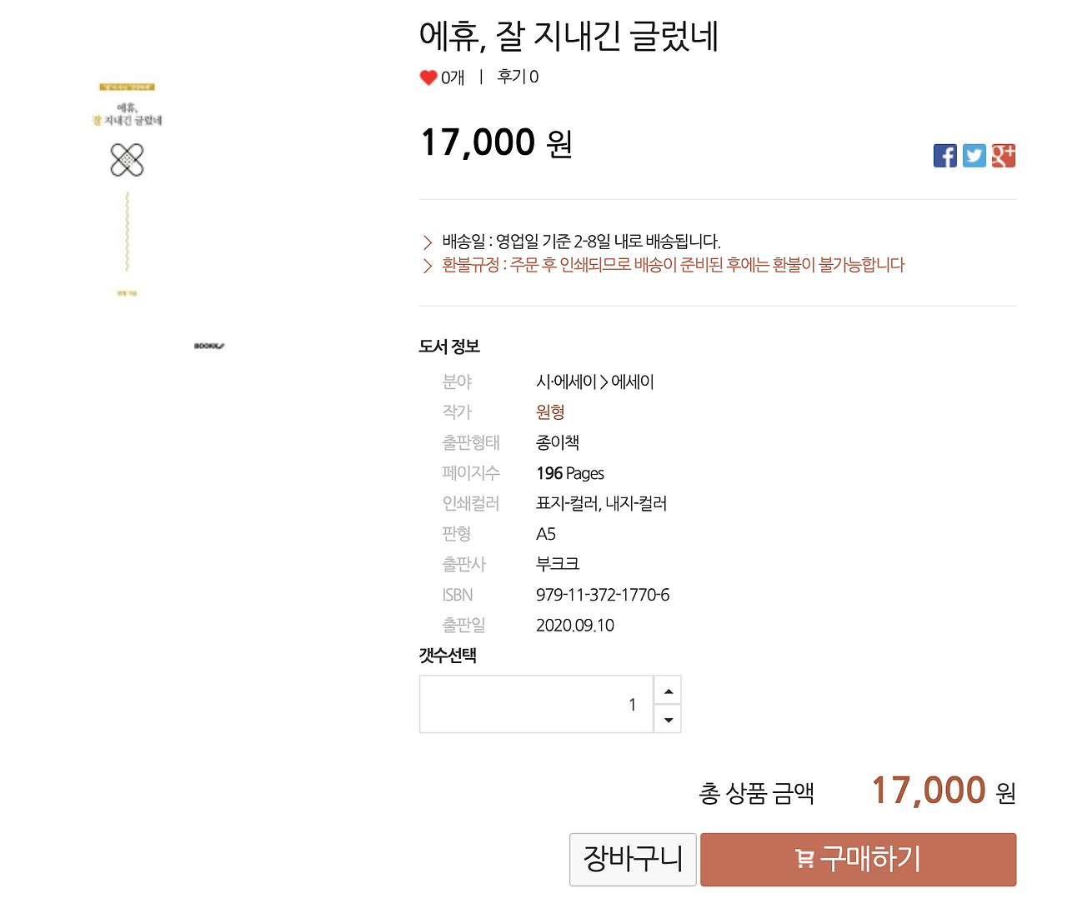Select the 시·에세이 category text
This screenshot has height=903, width=1067.
[566, 382]
